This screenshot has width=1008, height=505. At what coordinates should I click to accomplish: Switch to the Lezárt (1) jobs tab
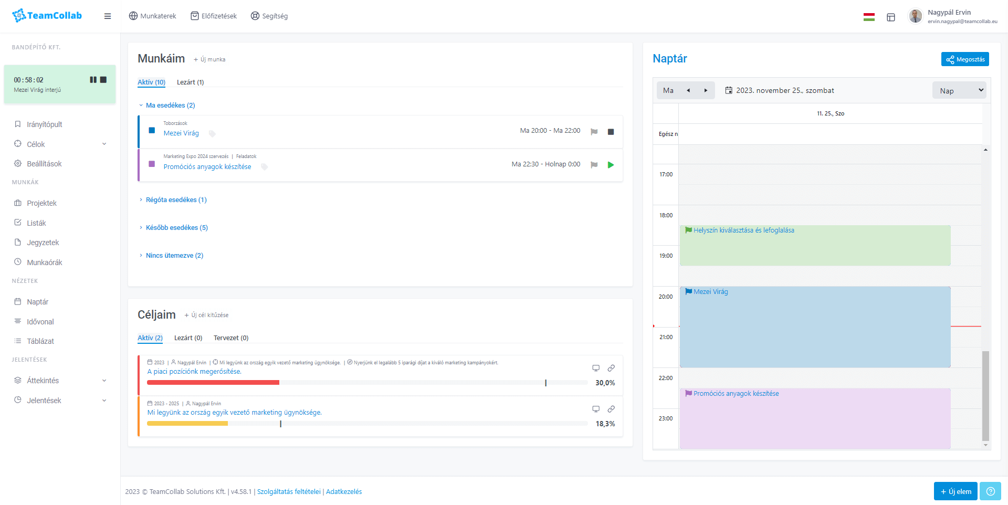(x=190, y=82)
